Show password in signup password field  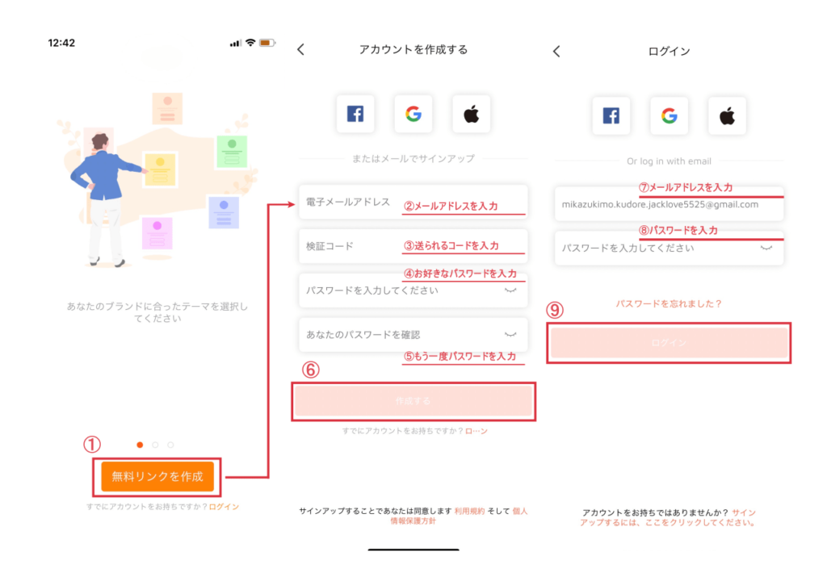[x=510, y=290]
